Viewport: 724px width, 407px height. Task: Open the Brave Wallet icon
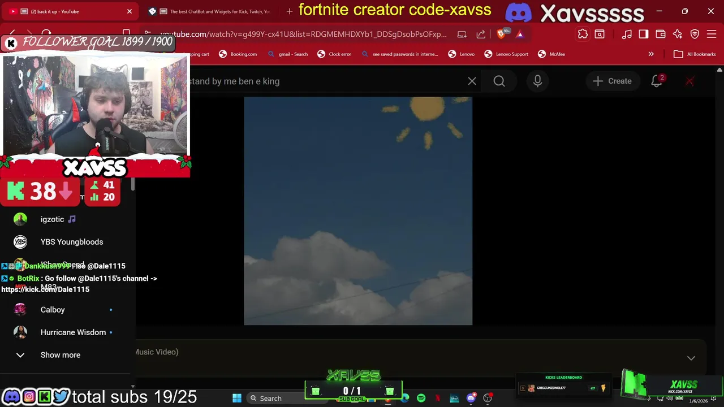[x=661, y=34]
